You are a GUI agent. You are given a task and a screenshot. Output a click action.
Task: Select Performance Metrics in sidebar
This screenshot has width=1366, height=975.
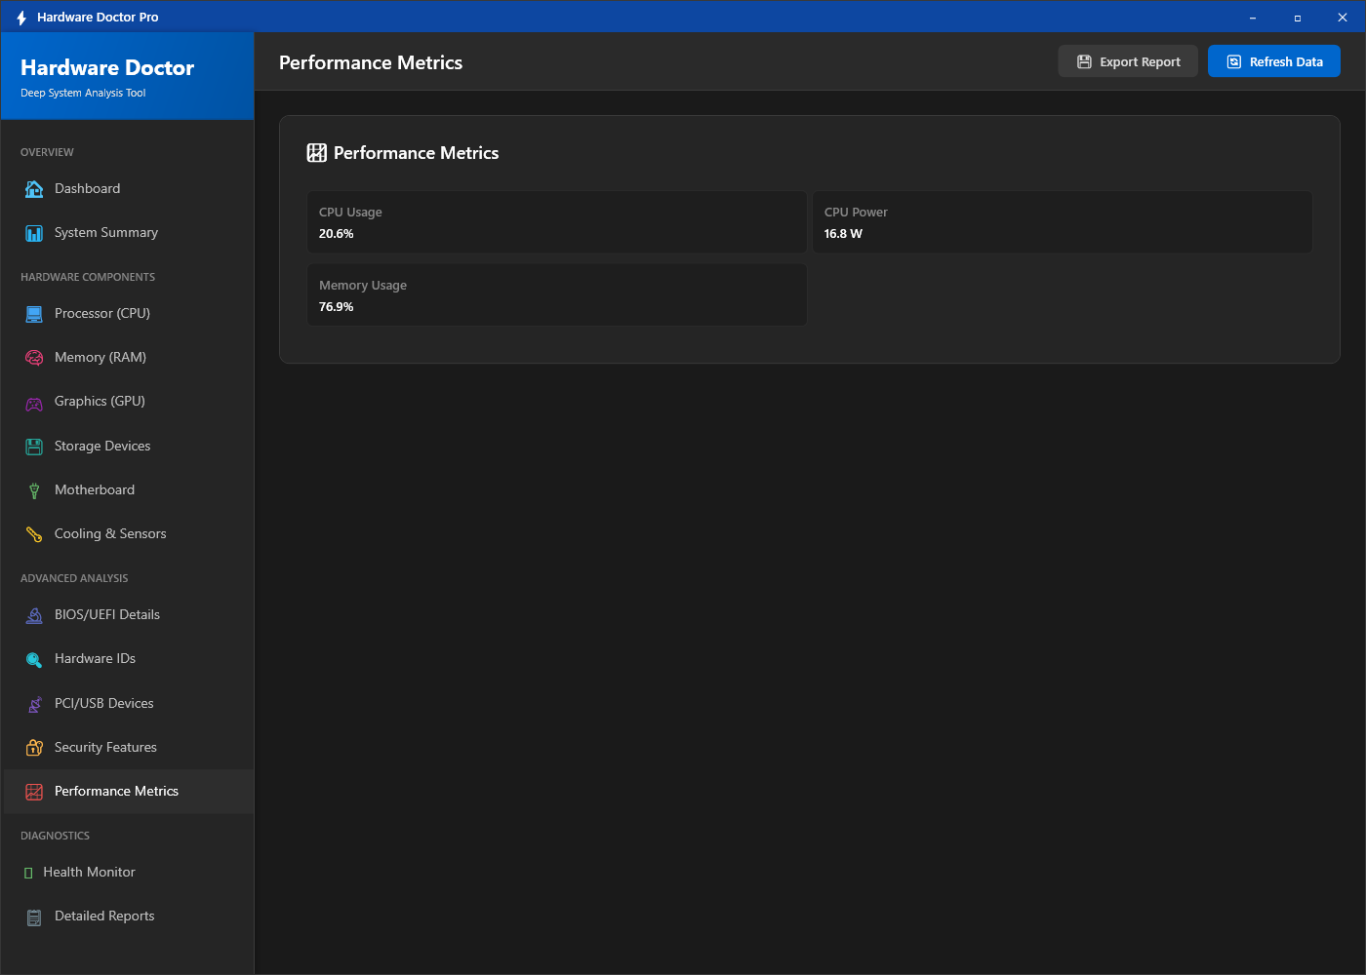coord(128,792)
